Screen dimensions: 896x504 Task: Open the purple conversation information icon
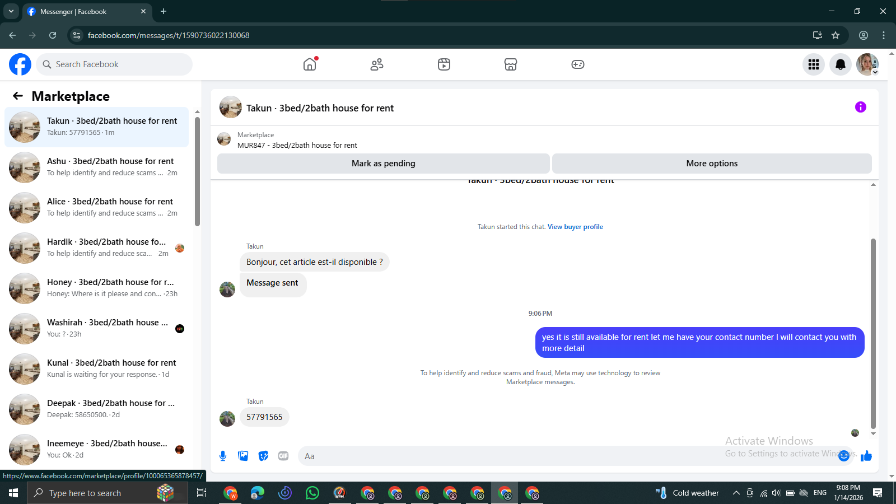click(861, 107)
